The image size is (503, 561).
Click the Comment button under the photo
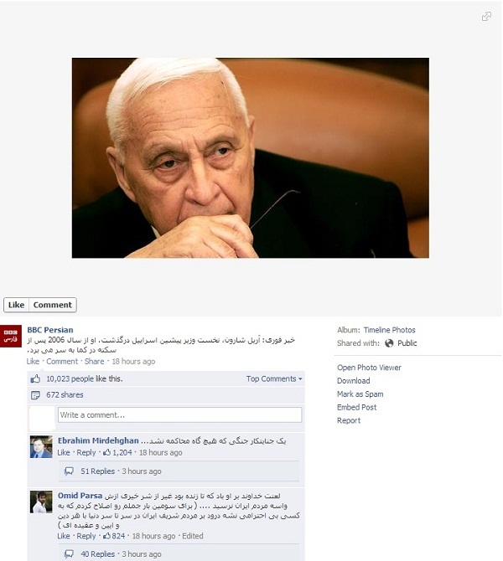tap(53, 305)
